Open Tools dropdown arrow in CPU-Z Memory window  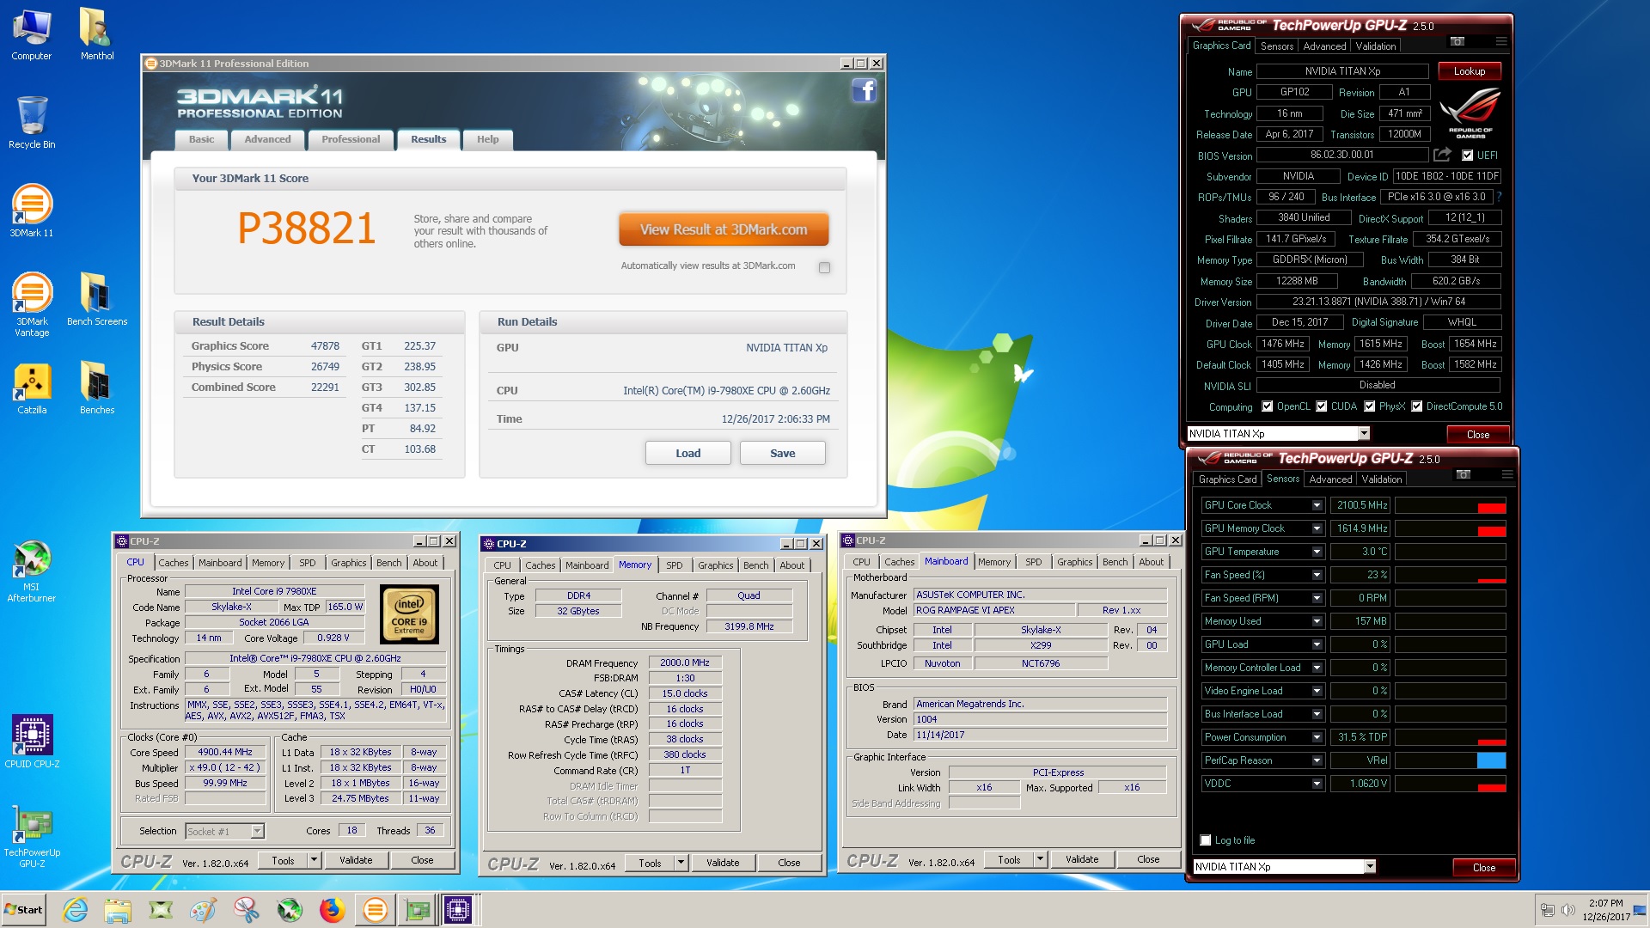point(681,863)
